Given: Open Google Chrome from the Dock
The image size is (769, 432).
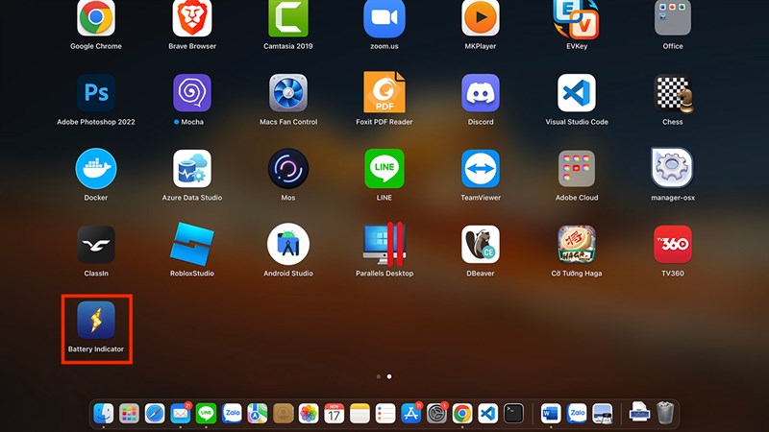Looking at the screenshot, I should (462, 414).
